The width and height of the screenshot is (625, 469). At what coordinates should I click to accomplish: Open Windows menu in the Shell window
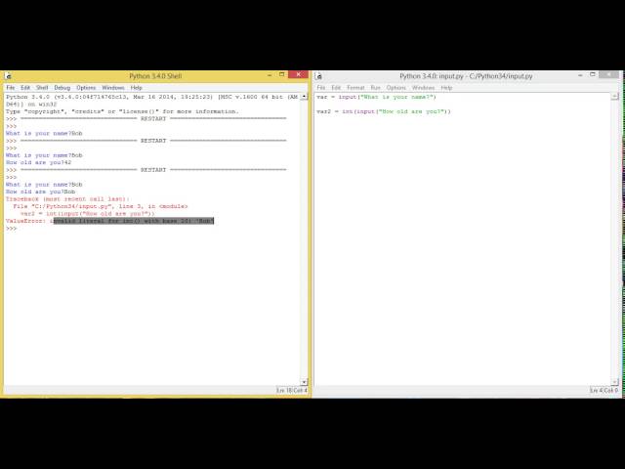coord(113,88)
